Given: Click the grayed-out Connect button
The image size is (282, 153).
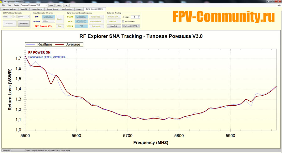Looking at the screenshot, I should pyautogui.click(x=9, y=24).
